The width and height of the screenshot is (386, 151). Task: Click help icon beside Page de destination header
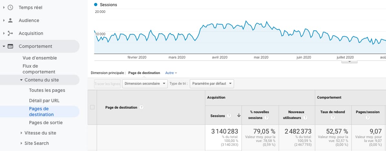coord(142,107)
